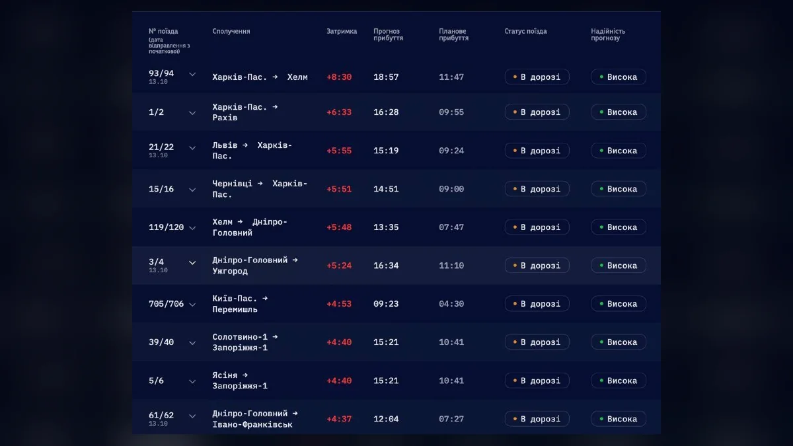Screen dimensions: 793x446
Task: Click the '№ поїзда' column header
Action: 163,31
